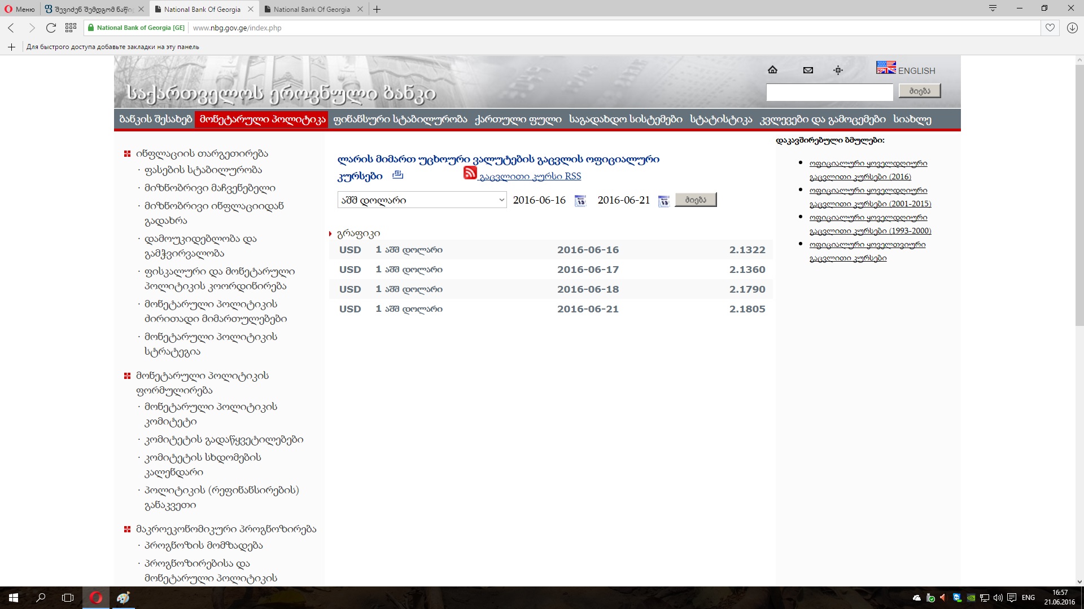Click the browser reload icon
Viewport: 1084px width, 609px height.
(51, 28)
